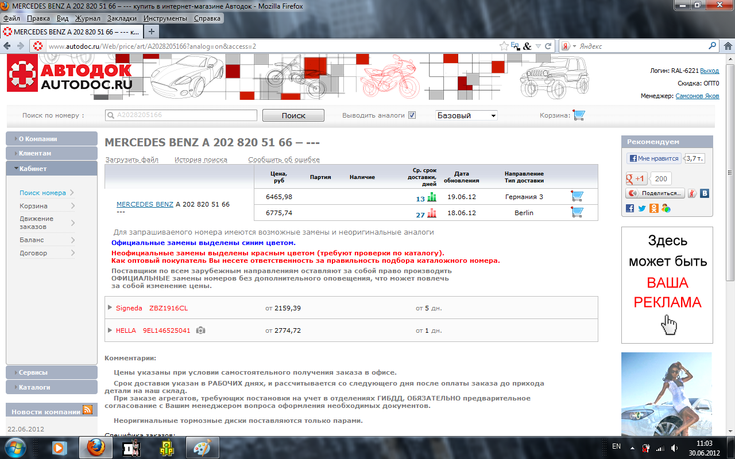Screen dimensions: 735x459
Task: Open the cart icon next to Корзина
Action: pos(578,115)
